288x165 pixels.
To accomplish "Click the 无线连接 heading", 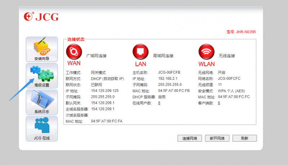I will [227, 56].
